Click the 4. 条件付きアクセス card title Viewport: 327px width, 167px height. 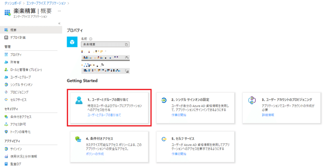pos(99,138)
